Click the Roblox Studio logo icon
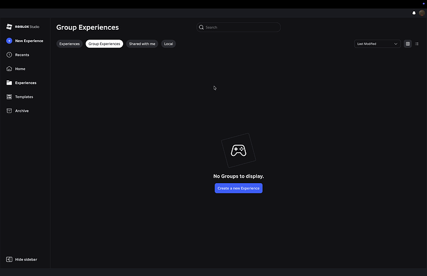The width and height of the screenshot is (427, 276). click(9, 27)
